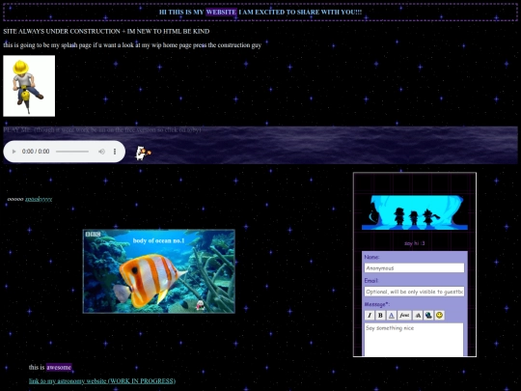Click the construction worker image
The height and width of the screenshot is (391, 521).
click(x=29, y=86)
